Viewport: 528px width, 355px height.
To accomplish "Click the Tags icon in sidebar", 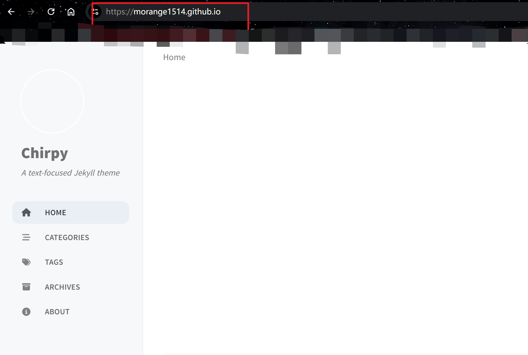I will tap(26, 262).
